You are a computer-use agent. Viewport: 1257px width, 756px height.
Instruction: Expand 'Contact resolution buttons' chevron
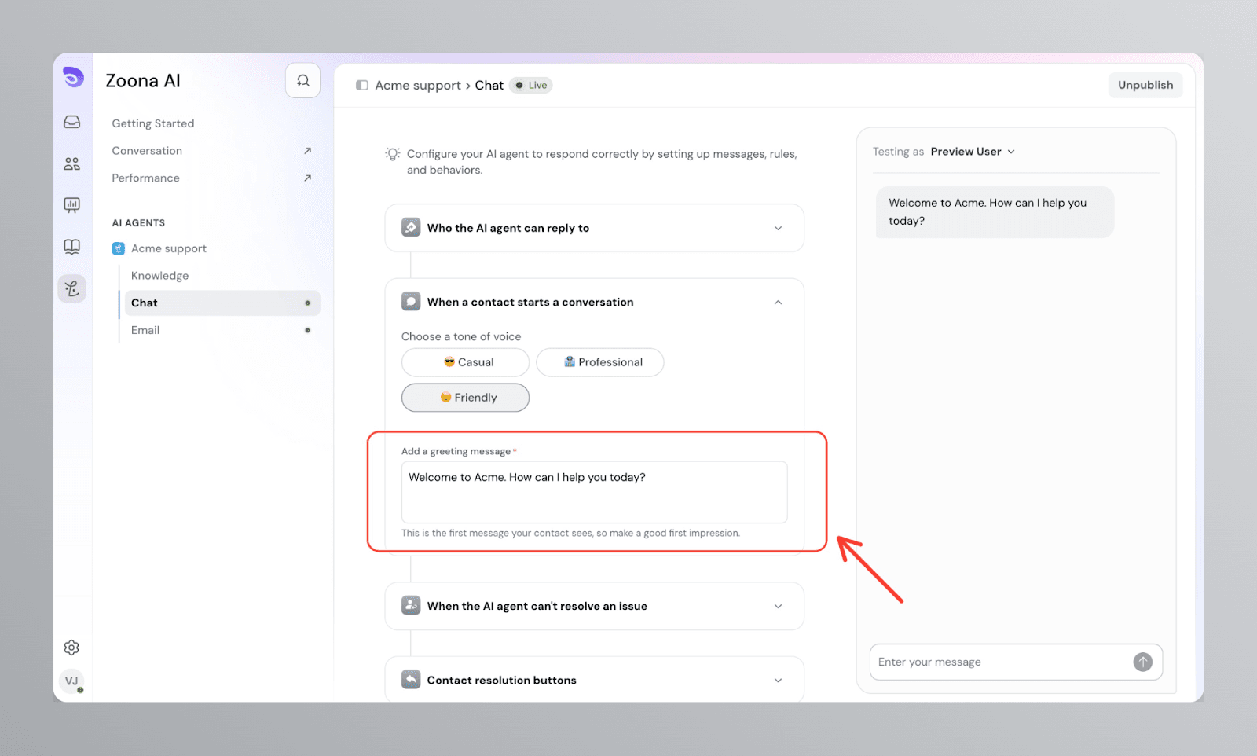(778, 681)
